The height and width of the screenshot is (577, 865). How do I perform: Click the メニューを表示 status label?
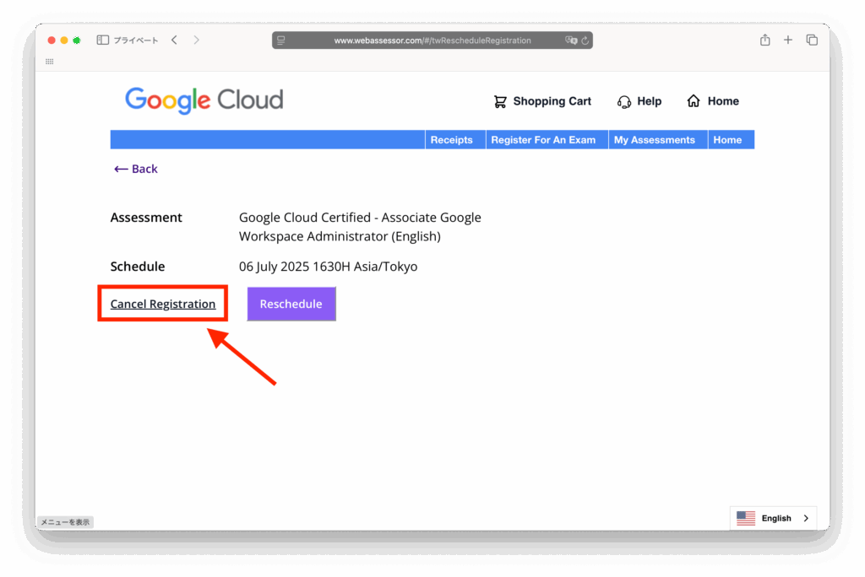(x=65, y=522)
